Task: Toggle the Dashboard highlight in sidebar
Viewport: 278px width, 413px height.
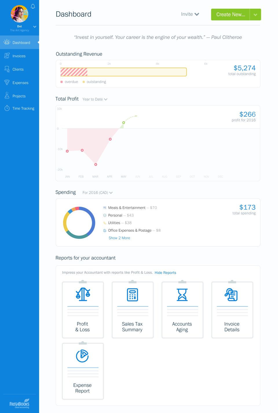Action: click(x=19, y=42)
